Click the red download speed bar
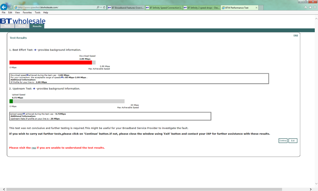This screenshot has width=318, height=191. 51,63
